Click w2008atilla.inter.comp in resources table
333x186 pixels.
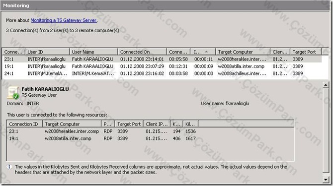[68, 138]
